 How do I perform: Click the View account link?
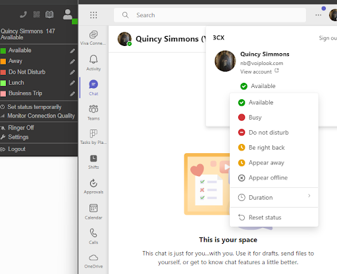tap(259, 72)
